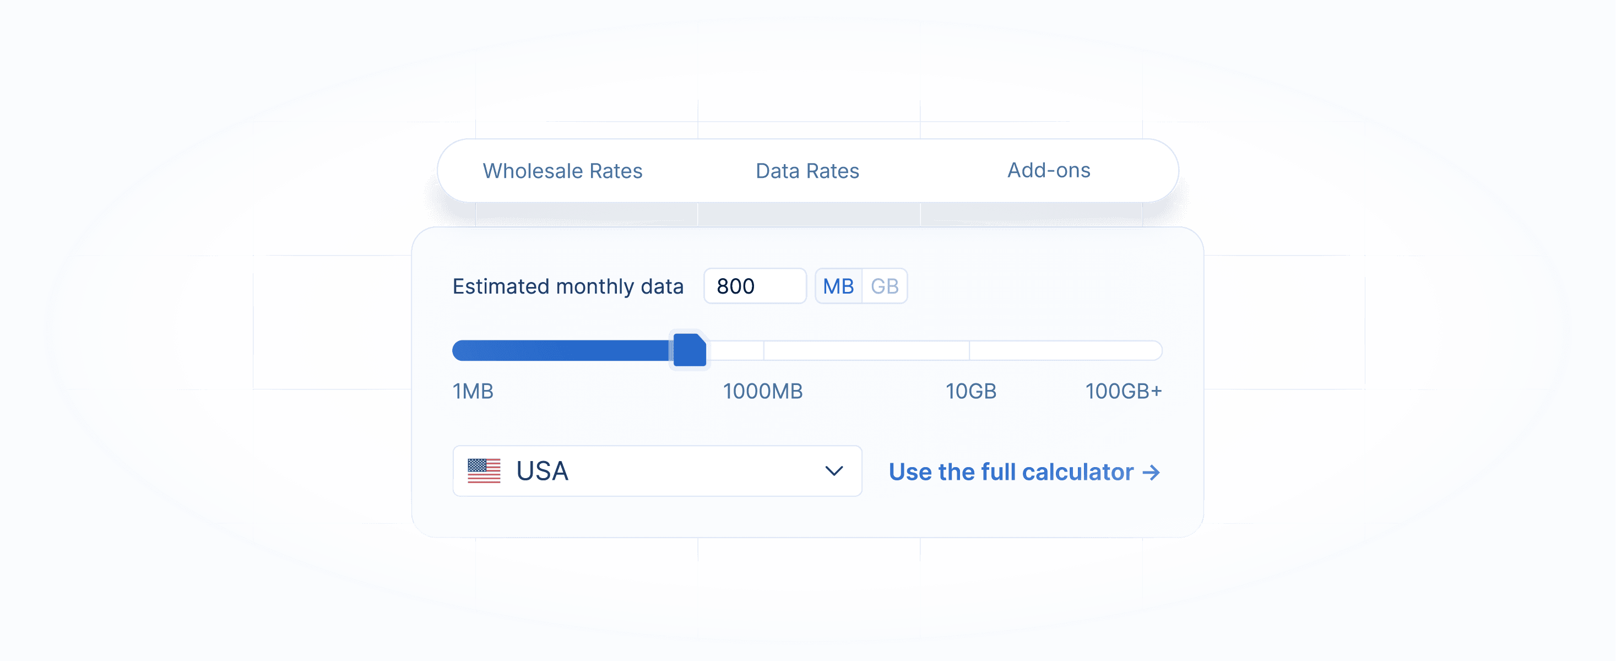Click the blue data slider handle

point(689,350)
